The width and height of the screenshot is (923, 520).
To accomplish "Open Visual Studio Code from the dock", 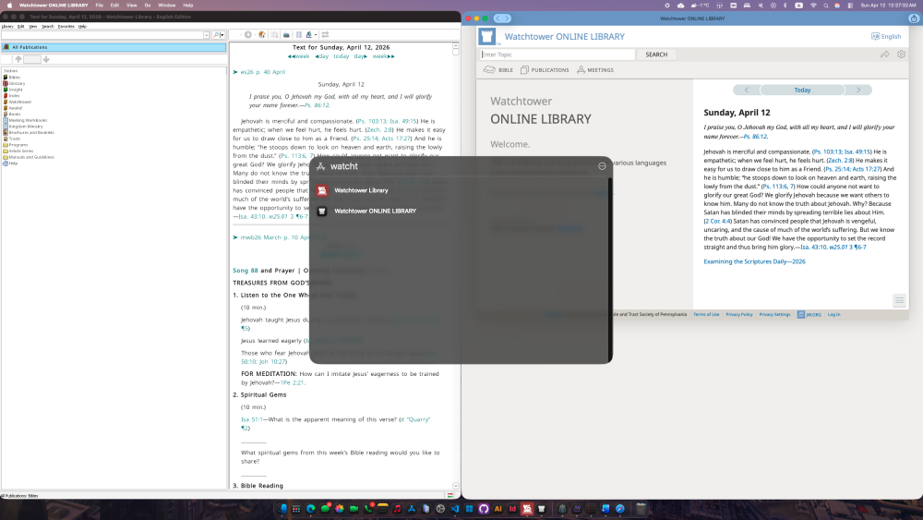I will coord(455,509).
